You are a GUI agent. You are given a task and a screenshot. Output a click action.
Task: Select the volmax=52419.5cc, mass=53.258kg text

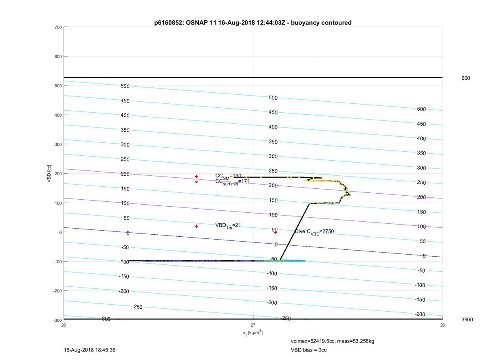coord(332,341)
